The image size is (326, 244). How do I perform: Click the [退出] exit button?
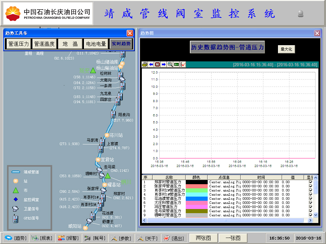point(174,238)
